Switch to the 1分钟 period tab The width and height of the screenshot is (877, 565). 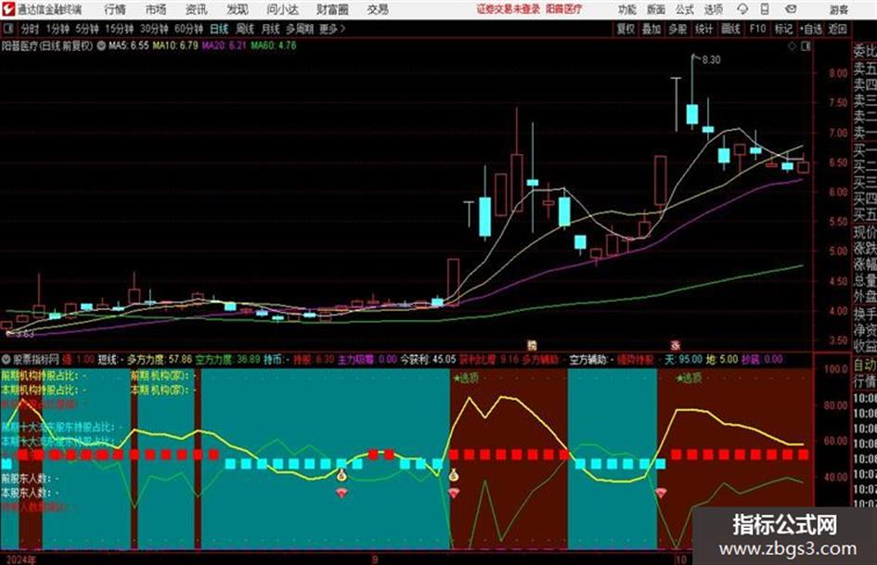click(58, 29)
